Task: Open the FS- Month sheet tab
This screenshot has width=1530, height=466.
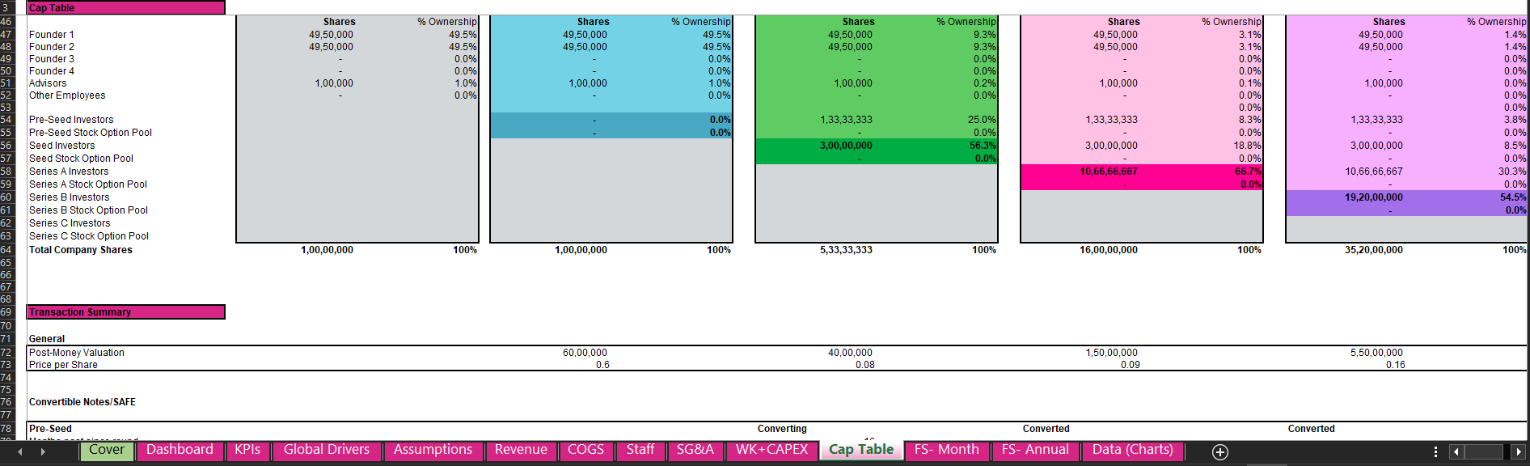Action: [x=946, y=450]
